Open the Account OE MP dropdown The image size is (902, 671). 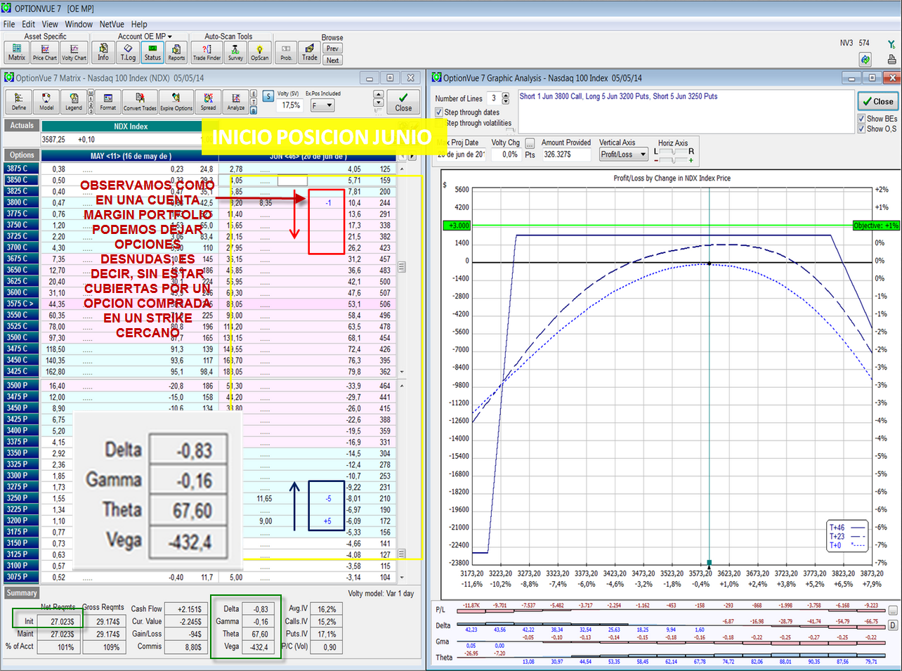tap(145, 37)
